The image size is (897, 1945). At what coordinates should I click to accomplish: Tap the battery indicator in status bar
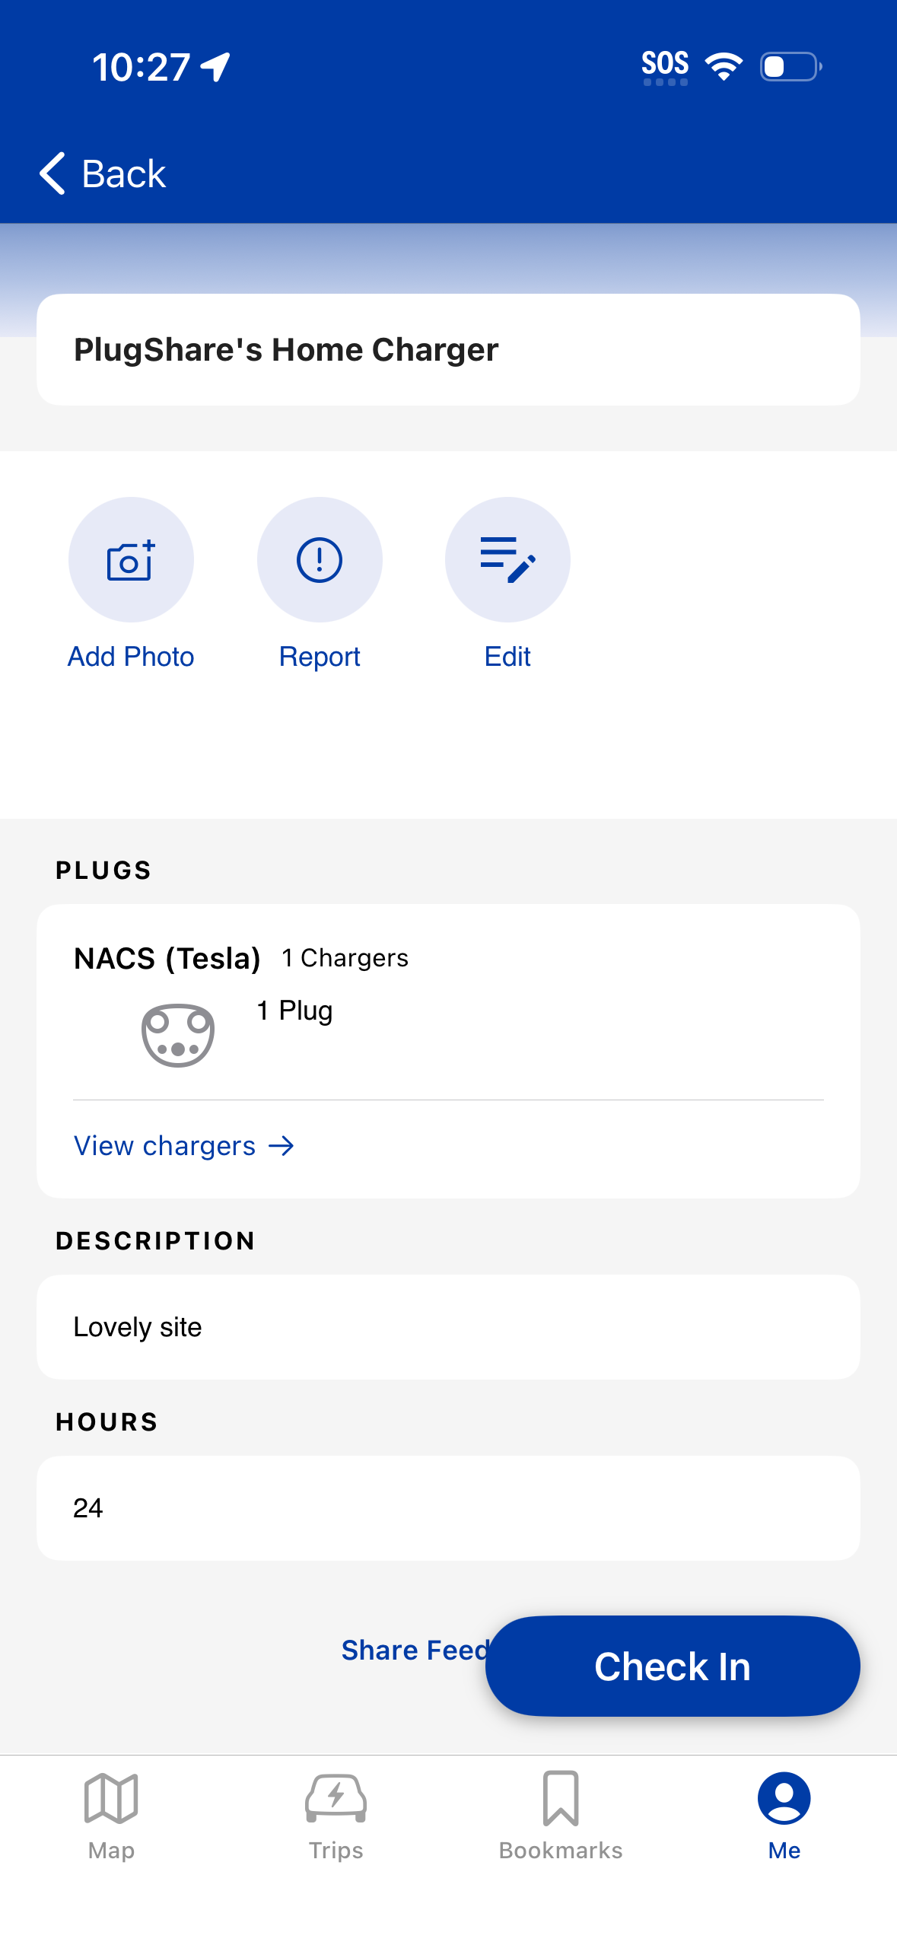[x=790, y=67]
